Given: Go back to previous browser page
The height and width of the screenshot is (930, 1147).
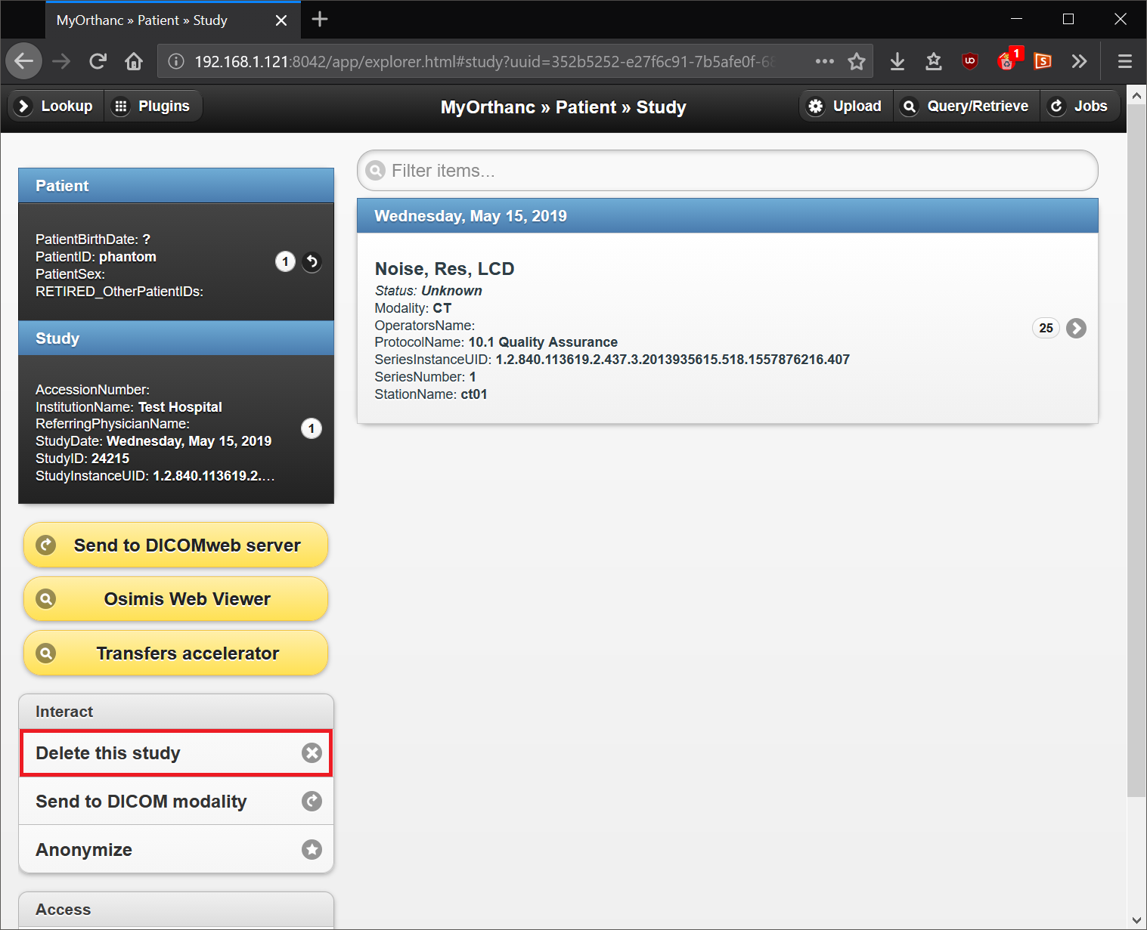Looking at the screenshot, I should (x=23, y=61).
